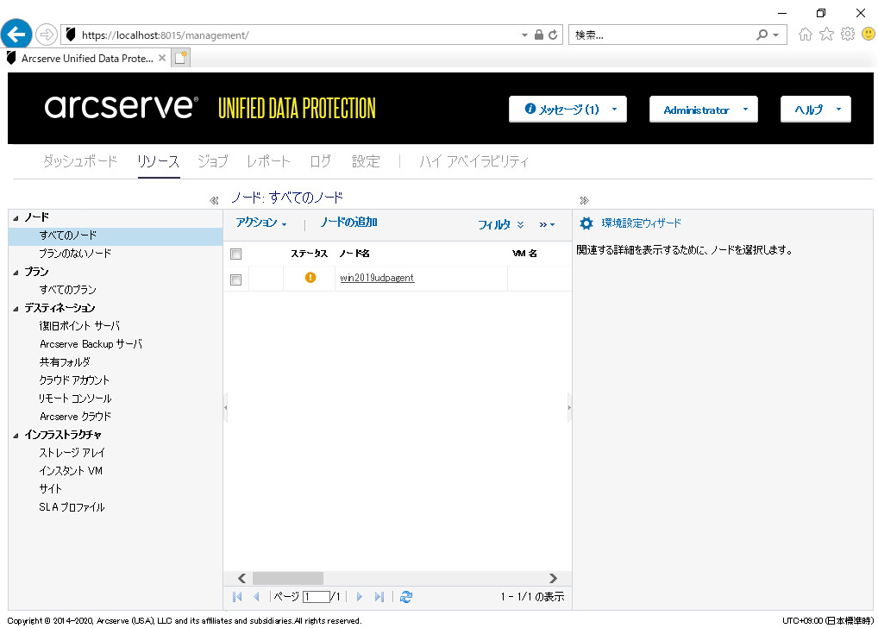Close the Arcserve Unified Data Protection tab
The image size is (878, 628).
(x=162, y=58)
